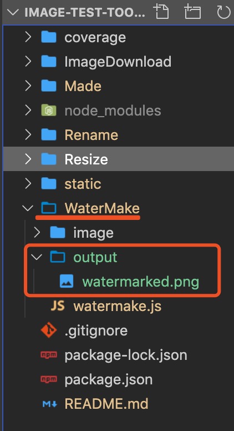Collapse the WaterMake folder chevron
The width and height of the screenshot is (234, 431).
click(28, 208)
